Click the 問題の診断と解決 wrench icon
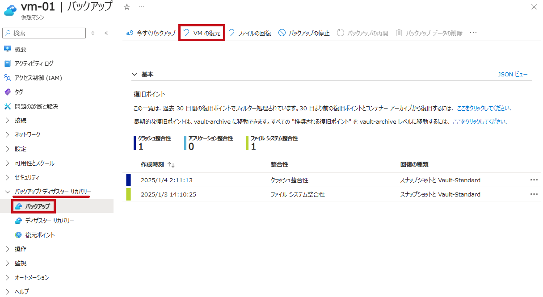Image resolution: width=543 pixels, height=297 pixels. tap(7, 106)
